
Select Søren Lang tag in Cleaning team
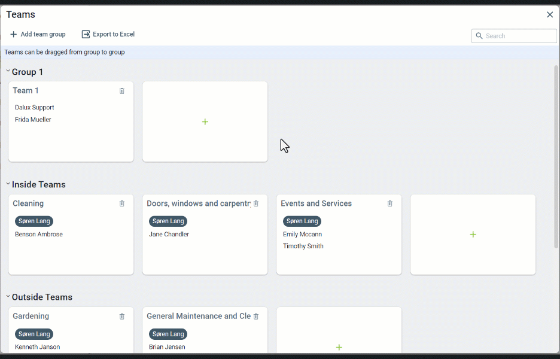(34, 221)
